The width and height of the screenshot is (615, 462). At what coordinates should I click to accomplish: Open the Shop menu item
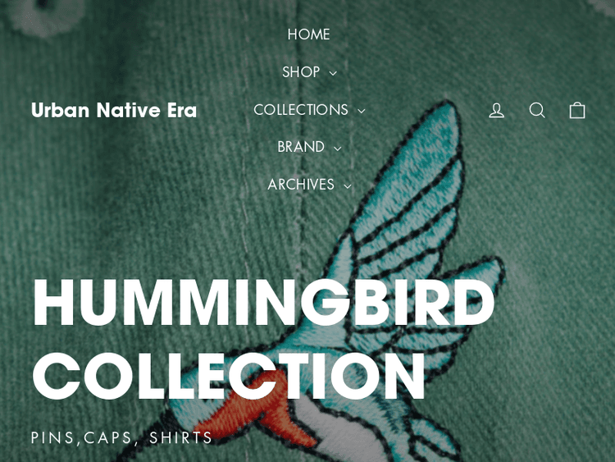[x=301, y=72]
